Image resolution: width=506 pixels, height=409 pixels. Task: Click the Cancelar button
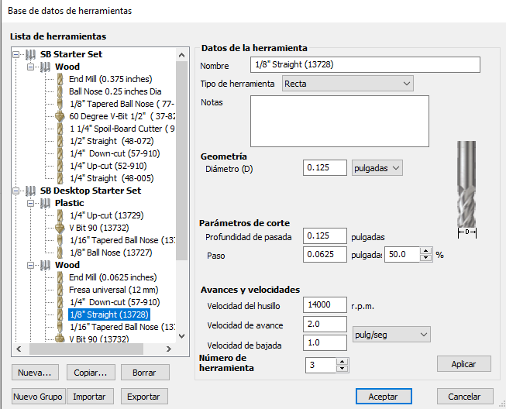tap(465, 397)
